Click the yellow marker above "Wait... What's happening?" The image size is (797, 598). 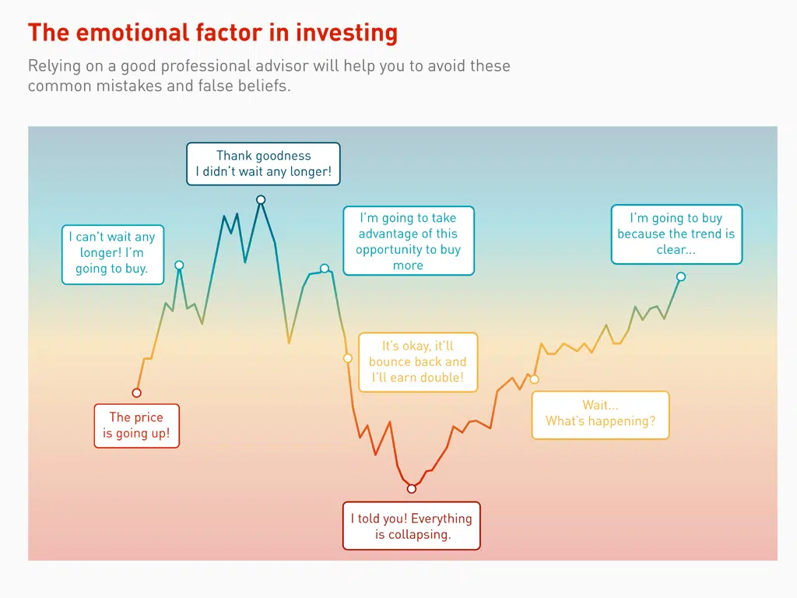[534, 379]
